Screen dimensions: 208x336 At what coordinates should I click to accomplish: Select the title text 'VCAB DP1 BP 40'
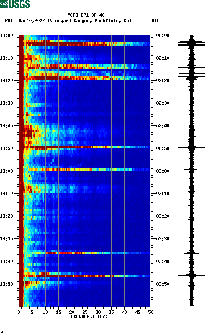[86, 15]
